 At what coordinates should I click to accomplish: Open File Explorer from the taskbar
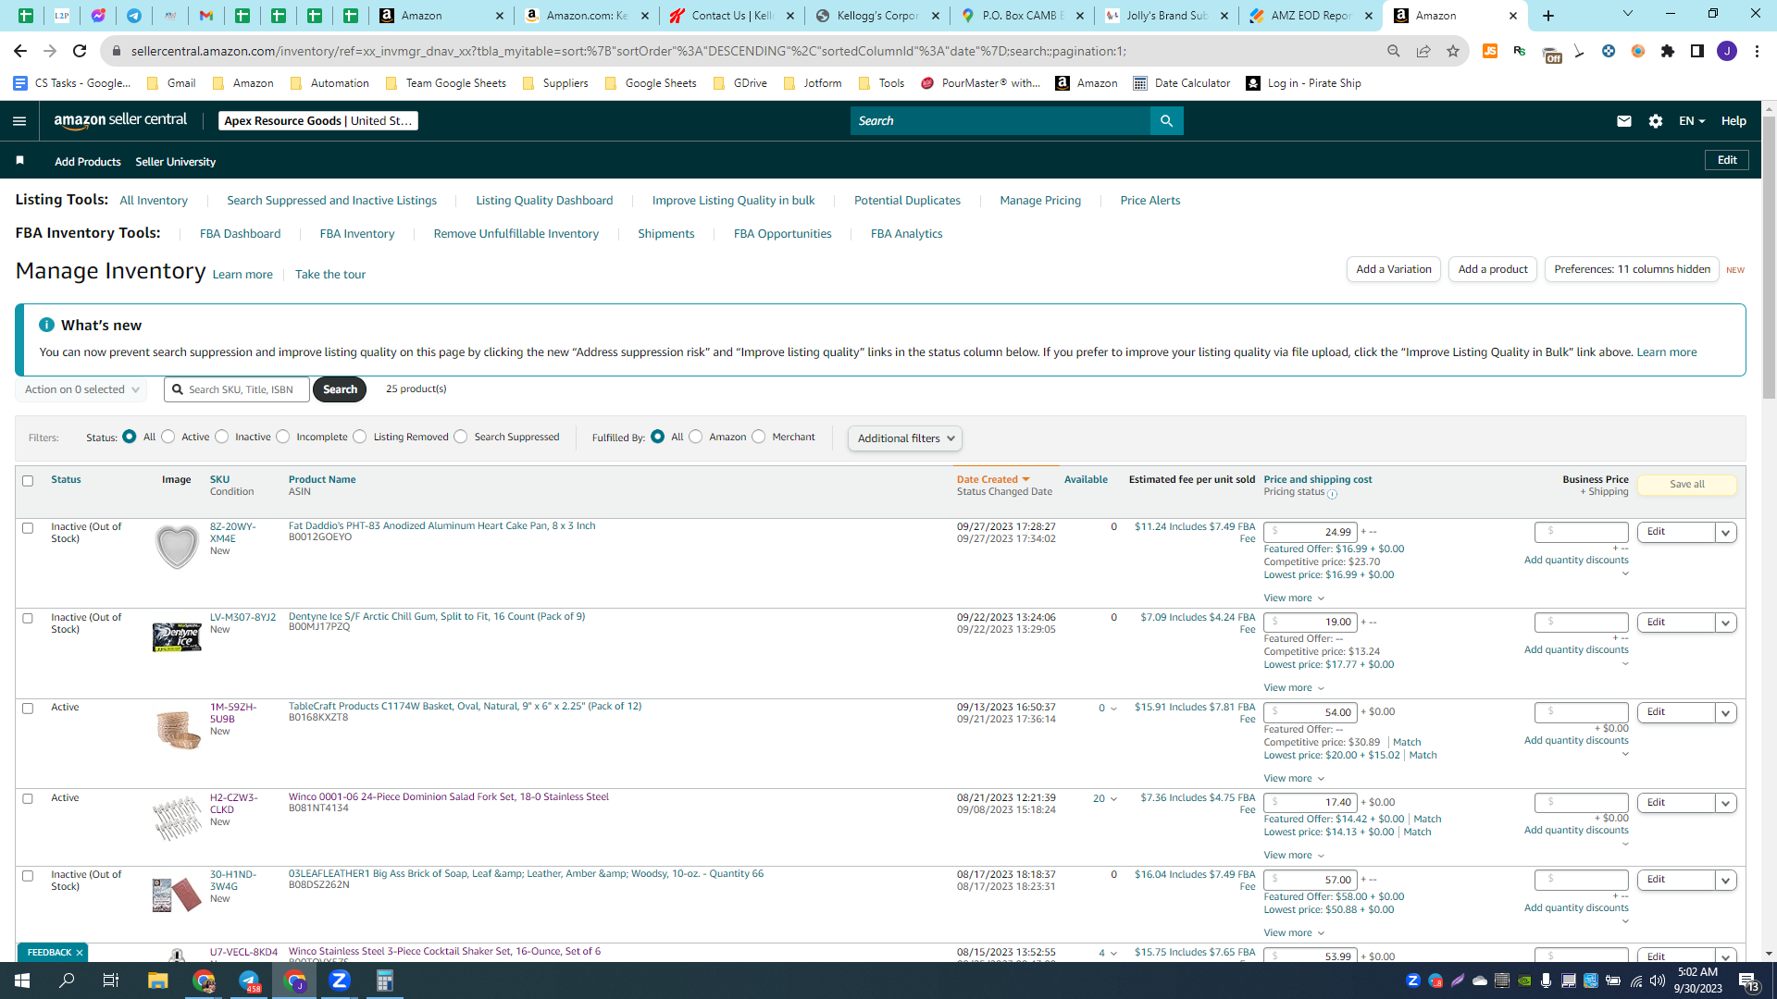pyautogui.click(x=157, y=980)
